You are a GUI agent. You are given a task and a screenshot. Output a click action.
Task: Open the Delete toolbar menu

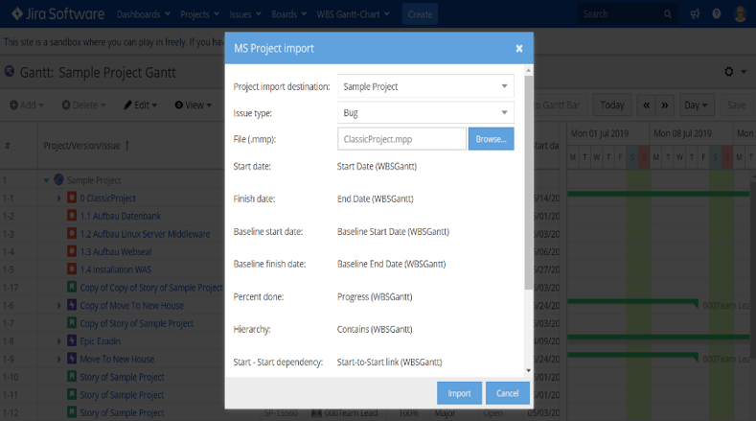coord(83,105)
